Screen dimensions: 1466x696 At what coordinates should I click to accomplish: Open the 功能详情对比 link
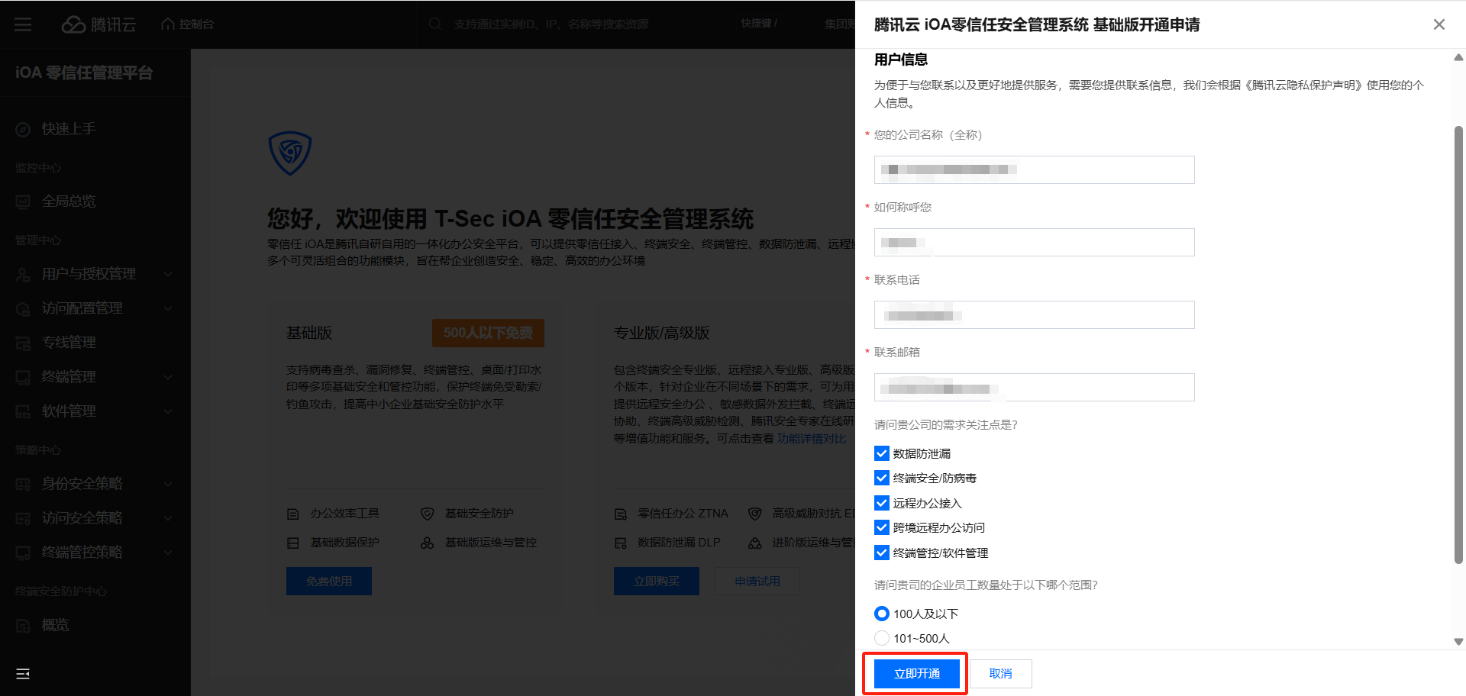812,439
